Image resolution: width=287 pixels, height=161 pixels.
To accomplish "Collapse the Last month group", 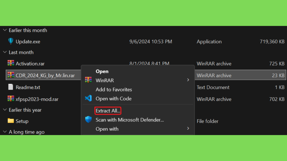I will pyautogui.click(x=5, y=52).
